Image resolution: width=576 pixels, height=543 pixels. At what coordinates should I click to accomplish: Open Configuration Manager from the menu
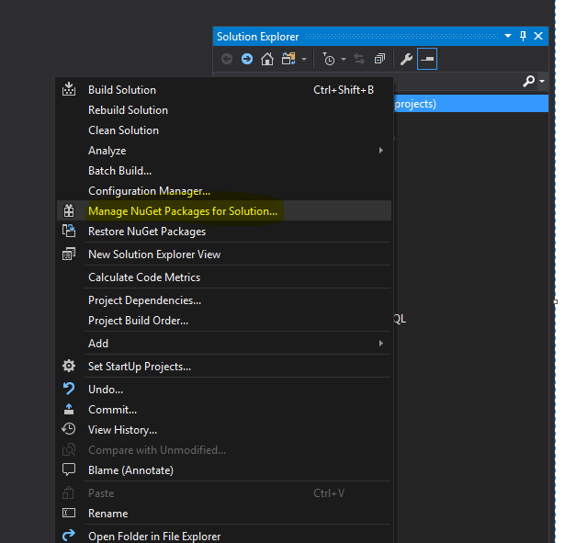[x=149, y=191]
